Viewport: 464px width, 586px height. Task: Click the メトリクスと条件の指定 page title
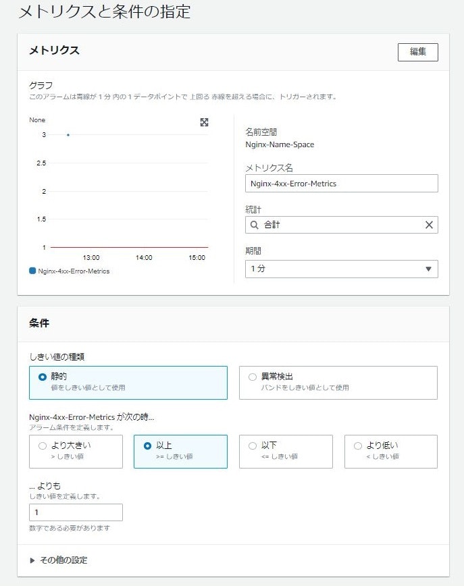coord(104,11)
